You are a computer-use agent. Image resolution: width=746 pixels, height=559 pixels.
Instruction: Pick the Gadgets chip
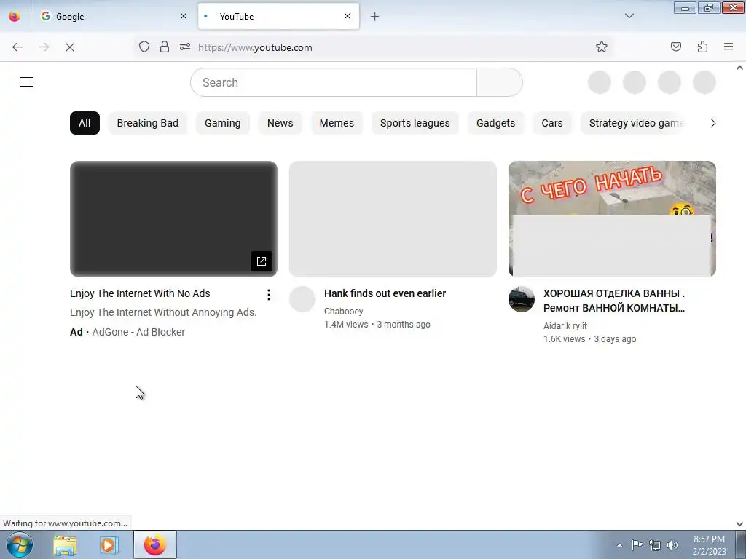495,123
